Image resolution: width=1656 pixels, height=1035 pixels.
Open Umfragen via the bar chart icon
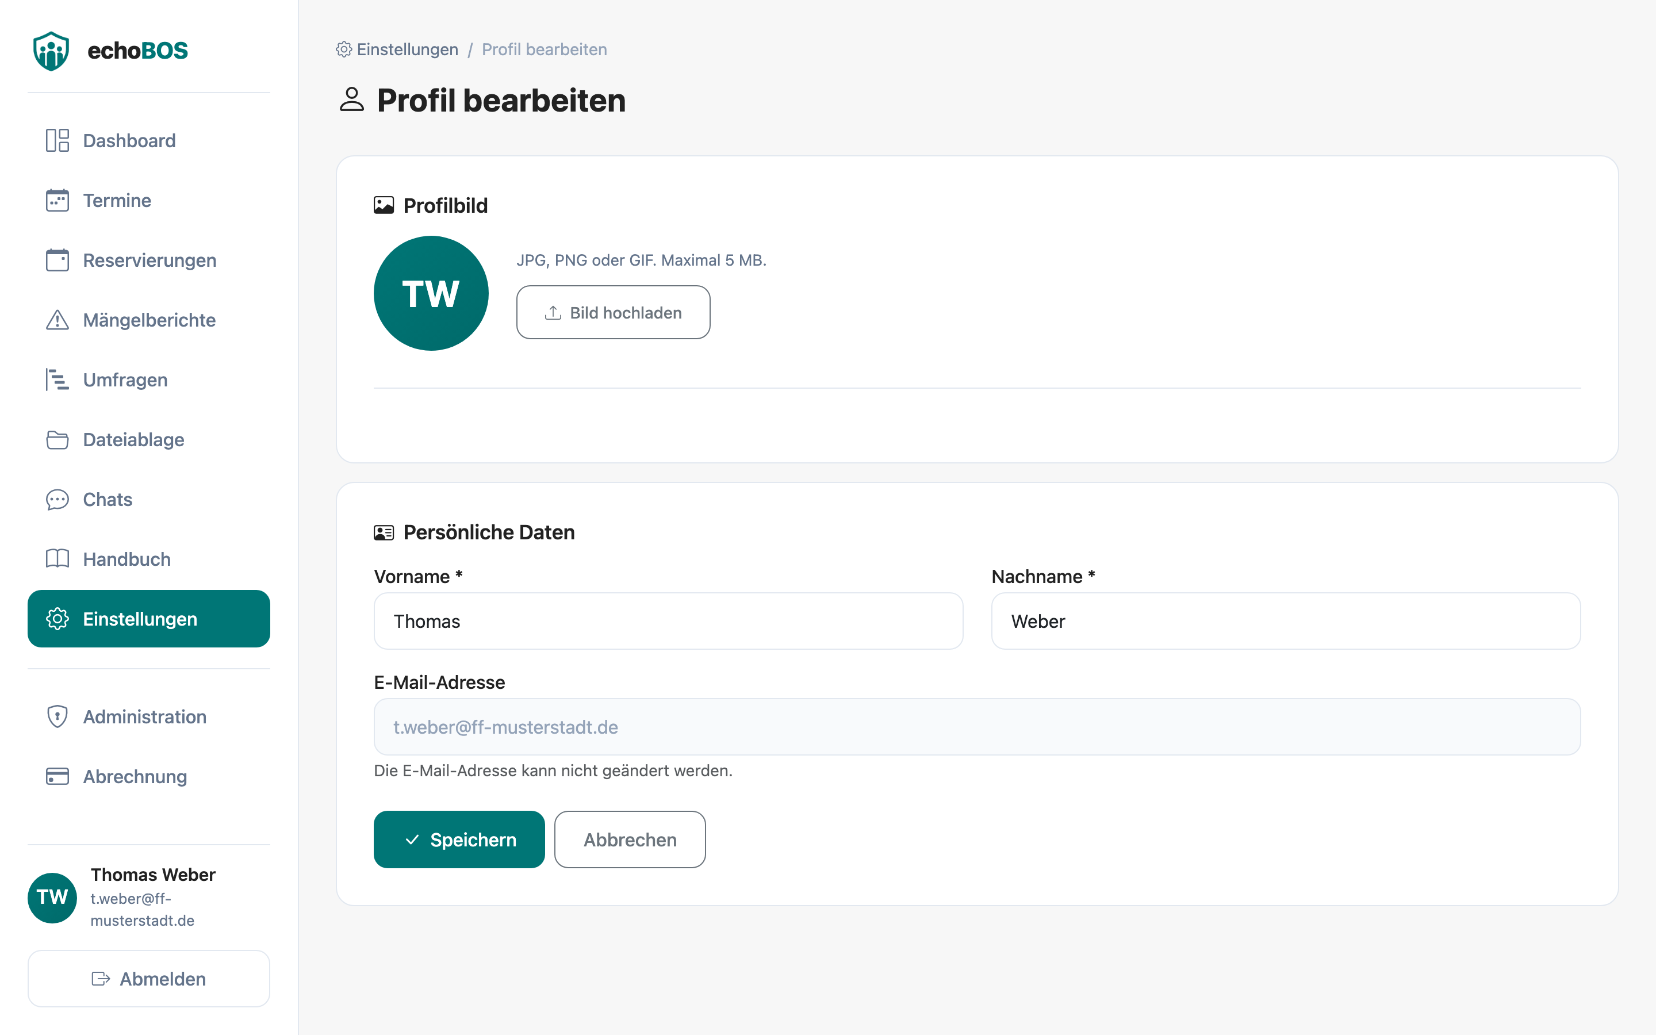tap(57, 380)
